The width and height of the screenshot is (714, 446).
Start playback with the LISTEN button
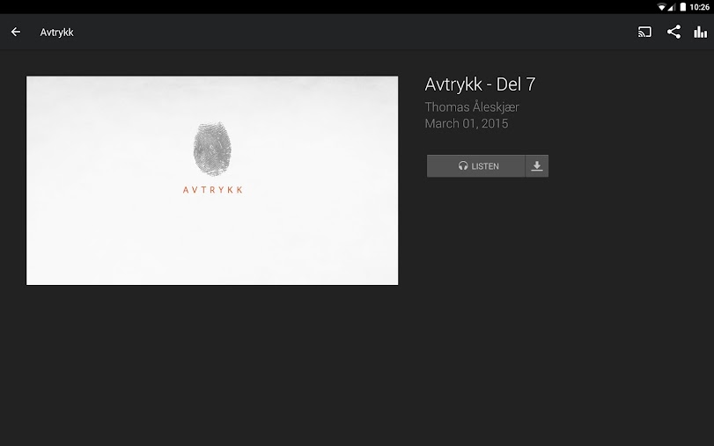475,166
